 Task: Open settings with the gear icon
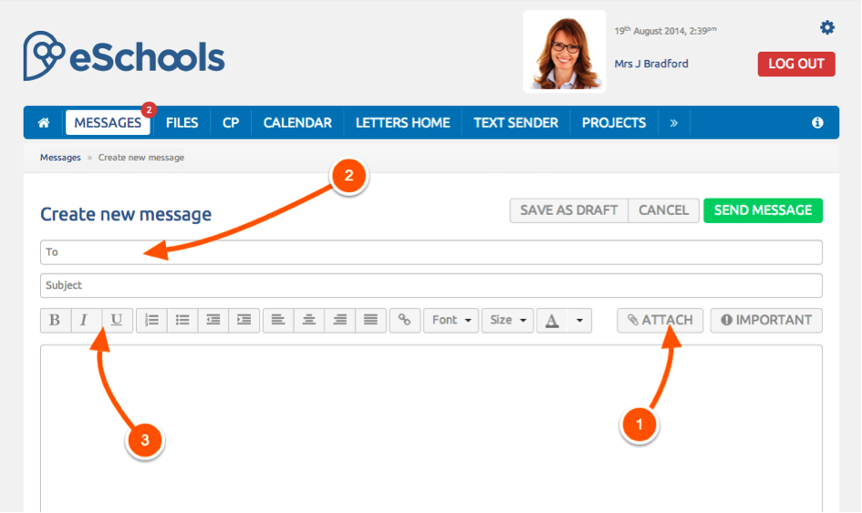[827, 28]
